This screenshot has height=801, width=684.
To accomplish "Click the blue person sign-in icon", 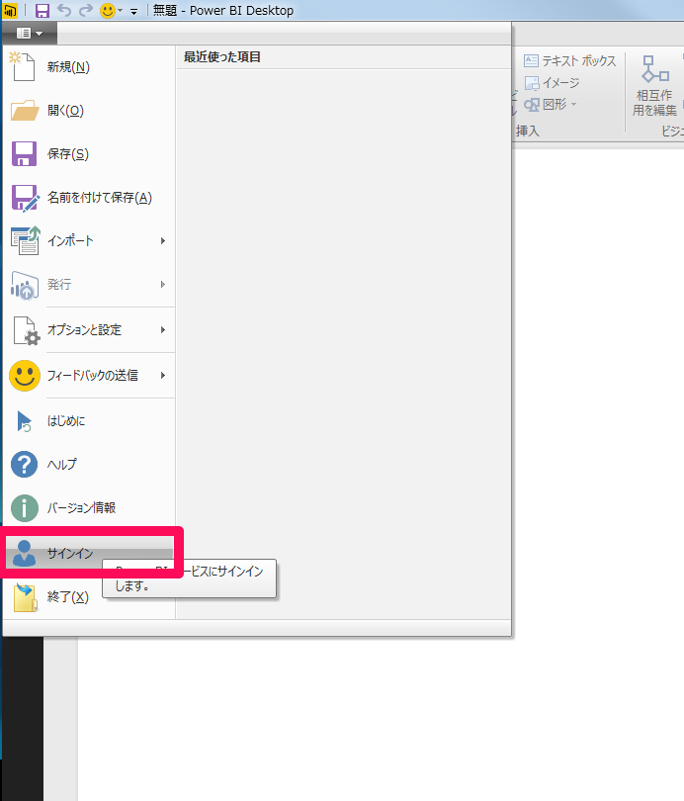I will tap(24, 553).
